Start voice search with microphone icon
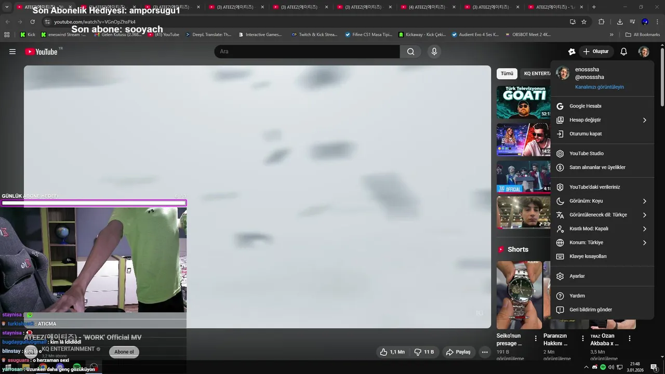665x374 pixels. point(434,51)
